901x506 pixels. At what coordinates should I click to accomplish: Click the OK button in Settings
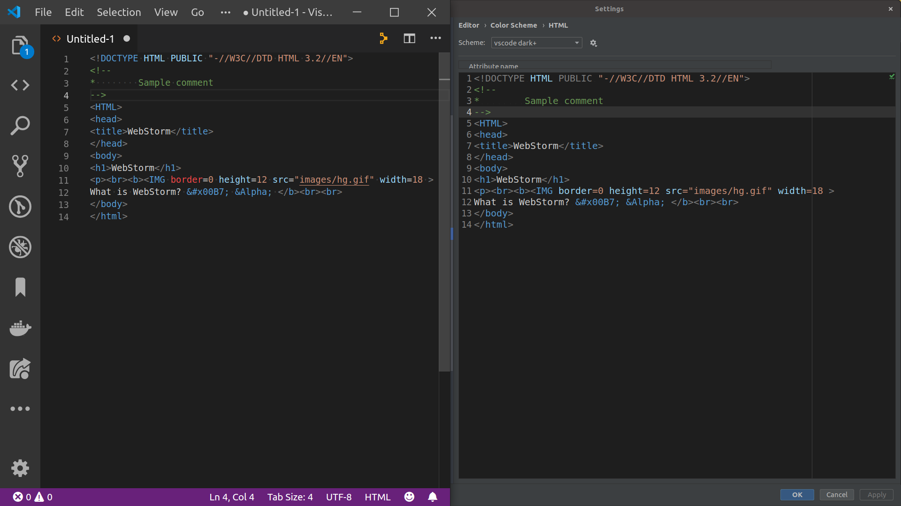[x=797, y=495]
